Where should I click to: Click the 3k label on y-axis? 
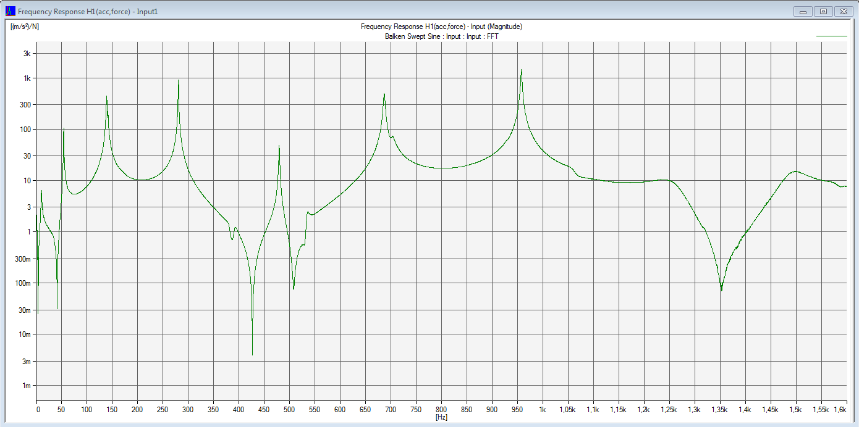pos(27,54)
